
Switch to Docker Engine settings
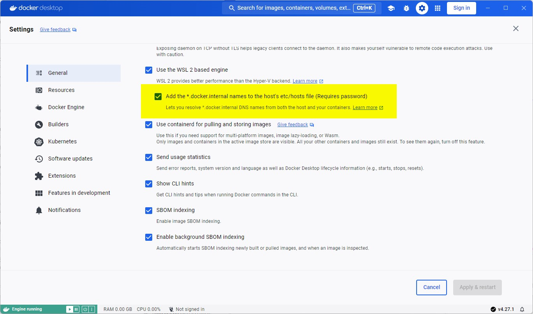tap(74, 107)
